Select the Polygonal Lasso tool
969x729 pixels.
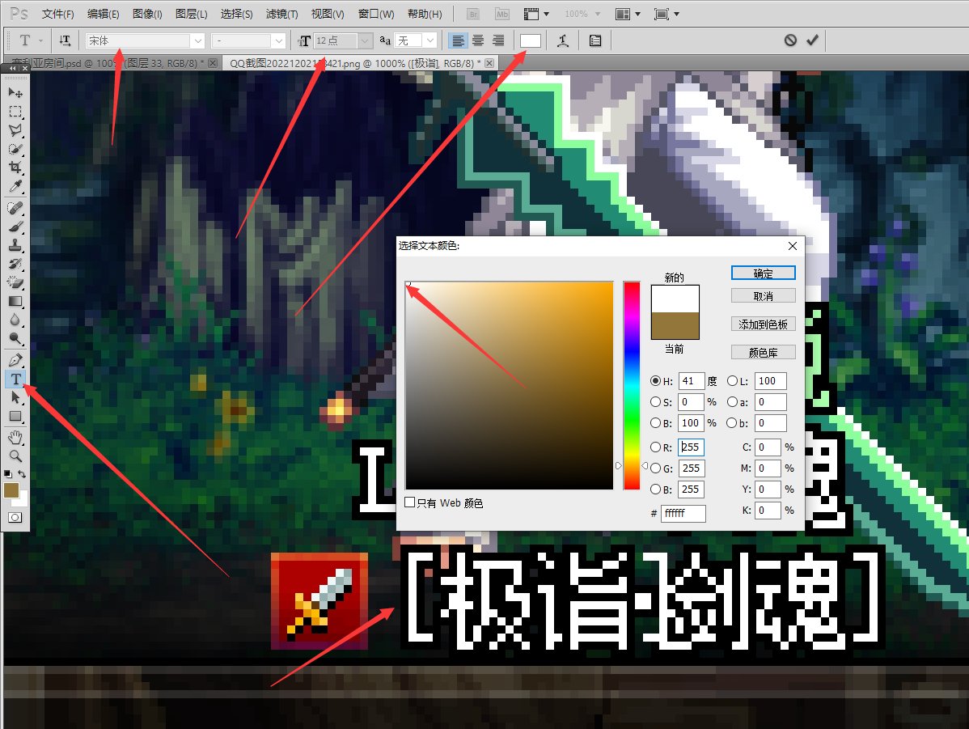tap(15, 130)
